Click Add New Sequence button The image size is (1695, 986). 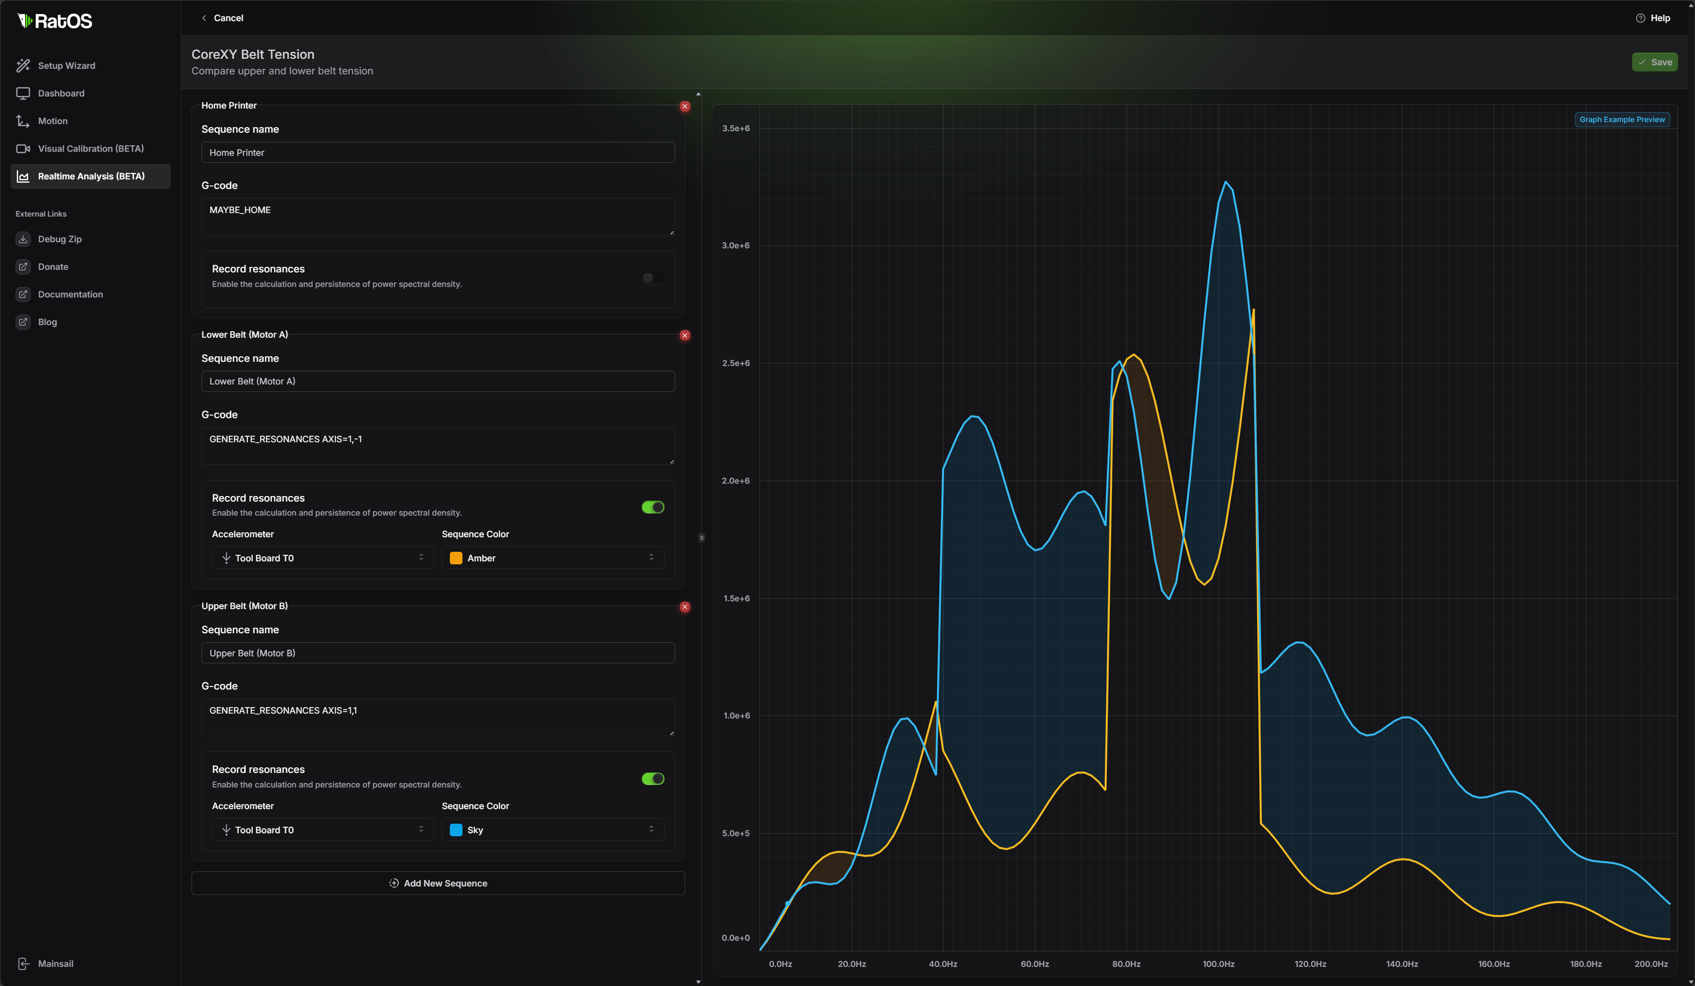(438, 882)
